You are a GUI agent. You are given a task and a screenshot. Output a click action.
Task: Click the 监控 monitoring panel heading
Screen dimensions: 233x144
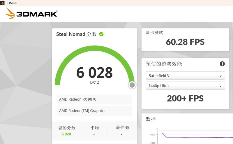pos(151,119)
